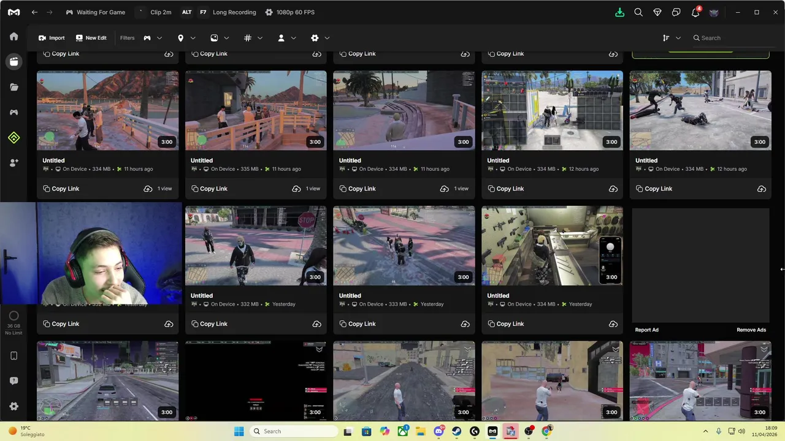The height and width of the screenshot is (441, 785).
Task: Click the New Edit button
Action: [x=91, y=38]
